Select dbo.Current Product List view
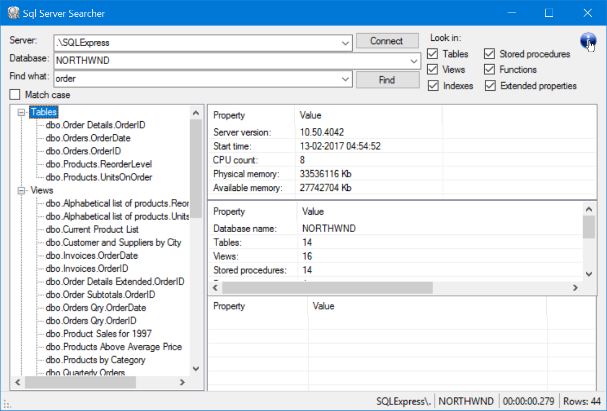The height and width of the screenshot is (411, 607). click(92, 229)
